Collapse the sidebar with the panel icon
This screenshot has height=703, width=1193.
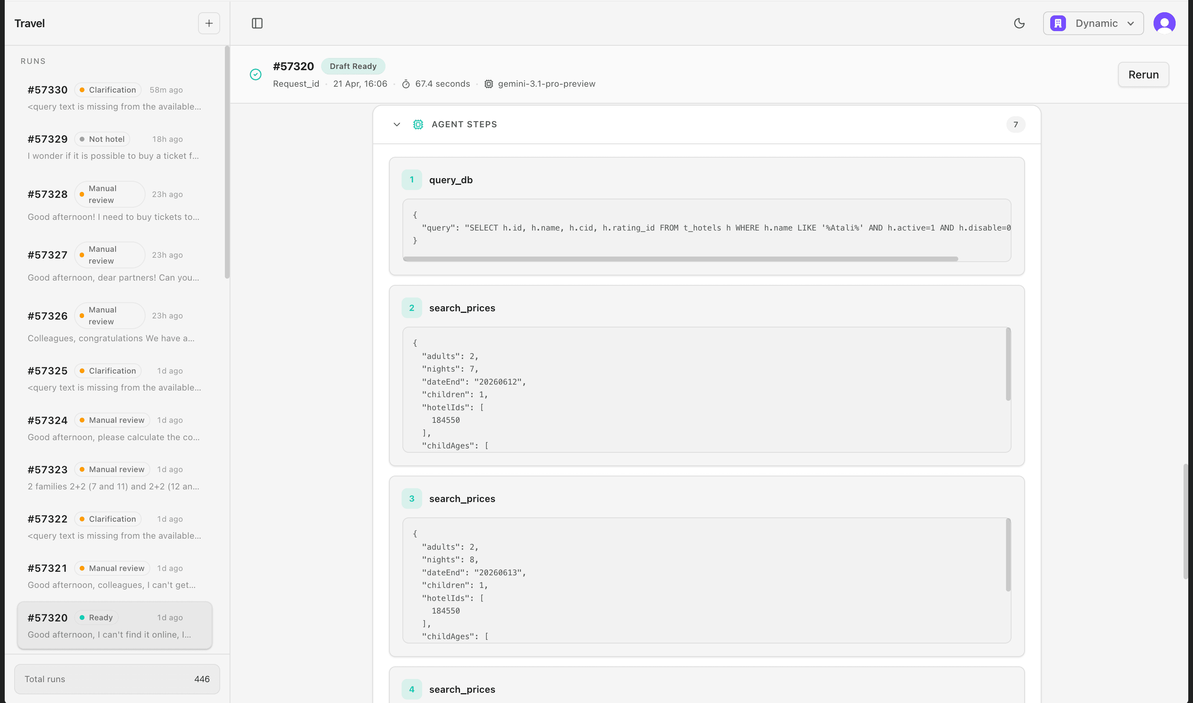point(258,23)
